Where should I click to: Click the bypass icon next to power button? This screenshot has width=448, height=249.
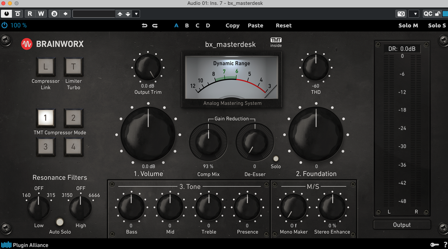(x=18, y=14)
